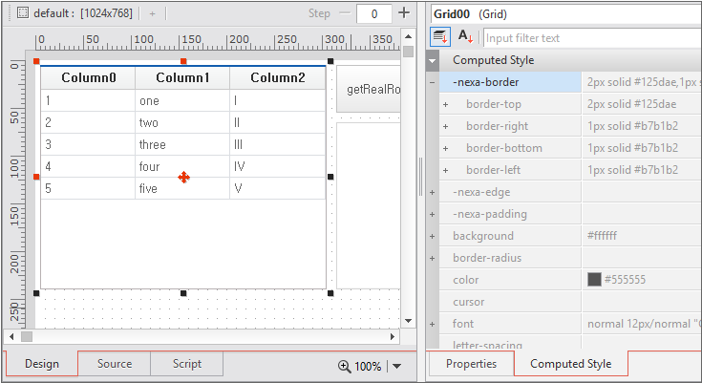Click the default layout screen icon

click(x=24, y=13)
